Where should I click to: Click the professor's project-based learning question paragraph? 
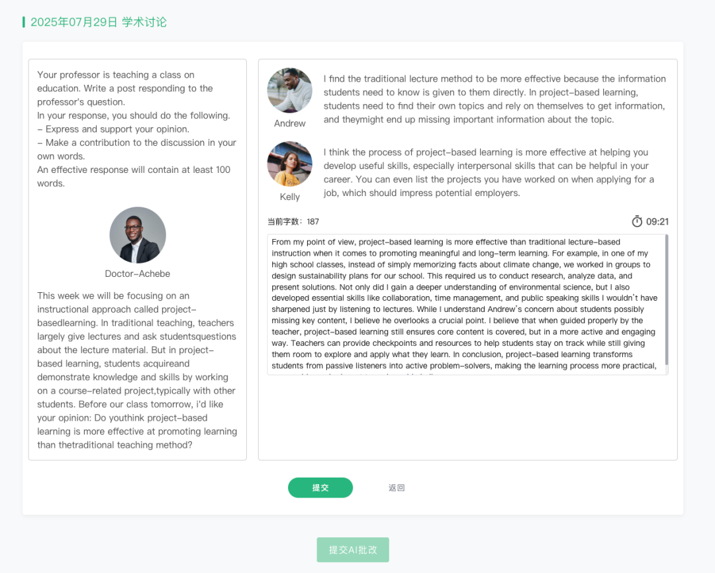pos(137,370)
